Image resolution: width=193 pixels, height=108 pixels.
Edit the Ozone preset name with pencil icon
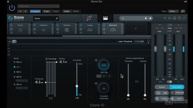coord(57,19)
